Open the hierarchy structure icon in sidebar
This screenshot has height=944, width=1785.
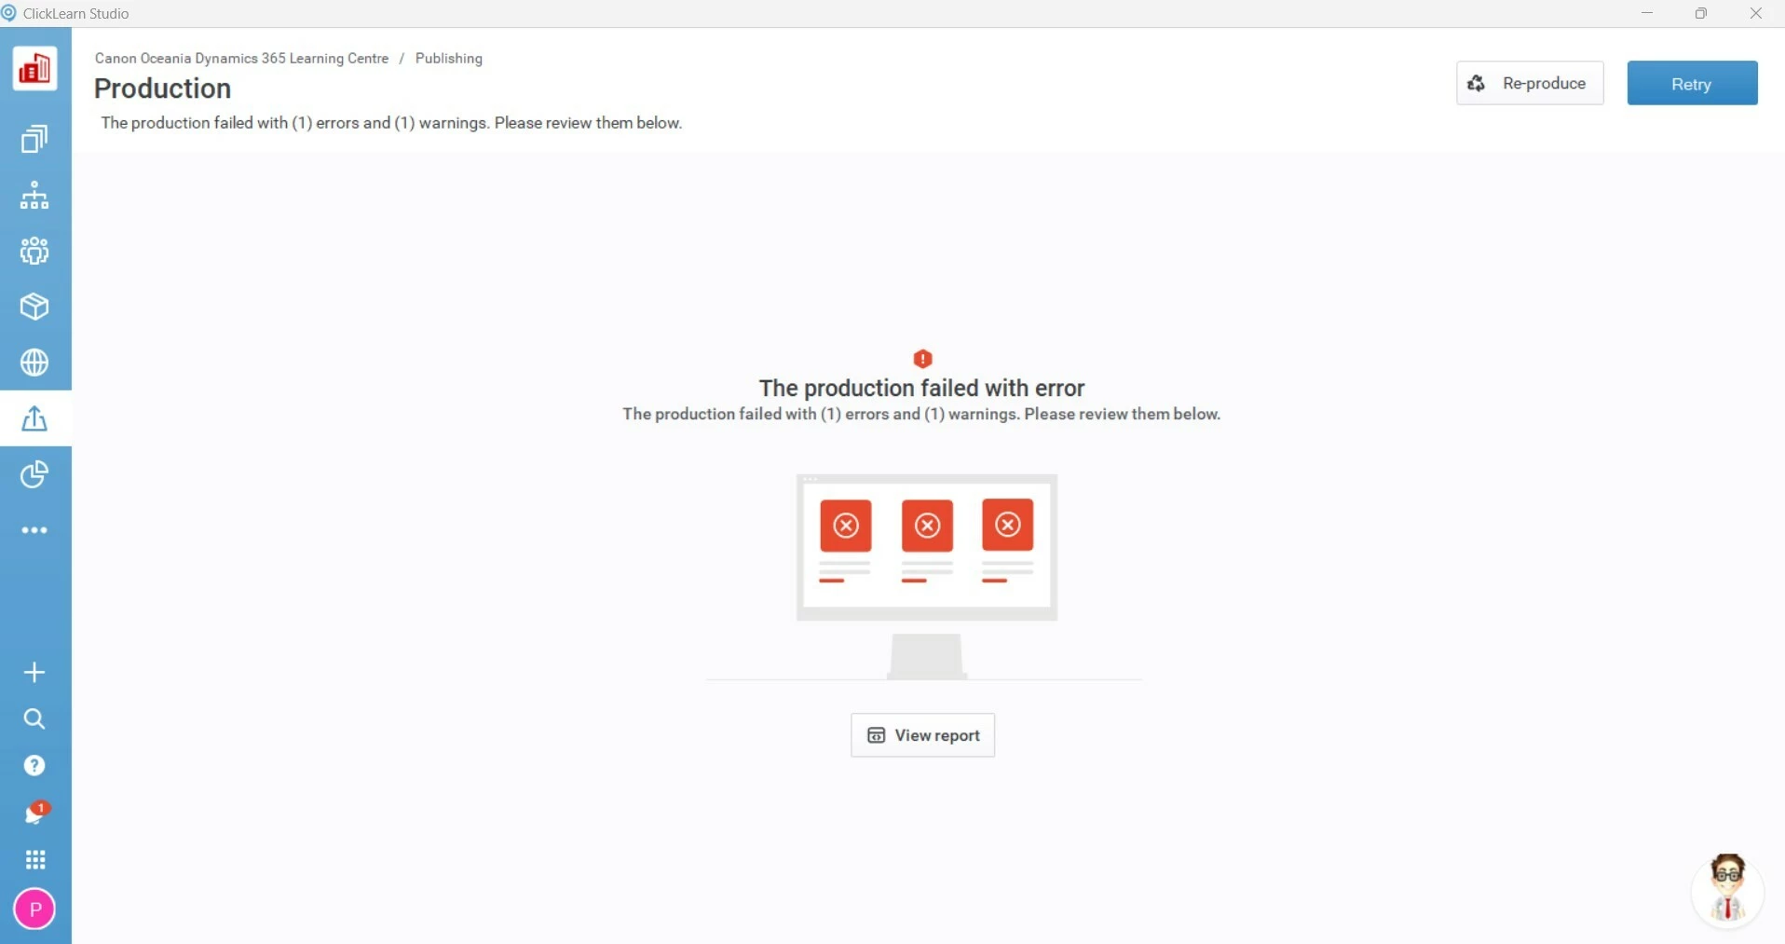click(34, 195)
